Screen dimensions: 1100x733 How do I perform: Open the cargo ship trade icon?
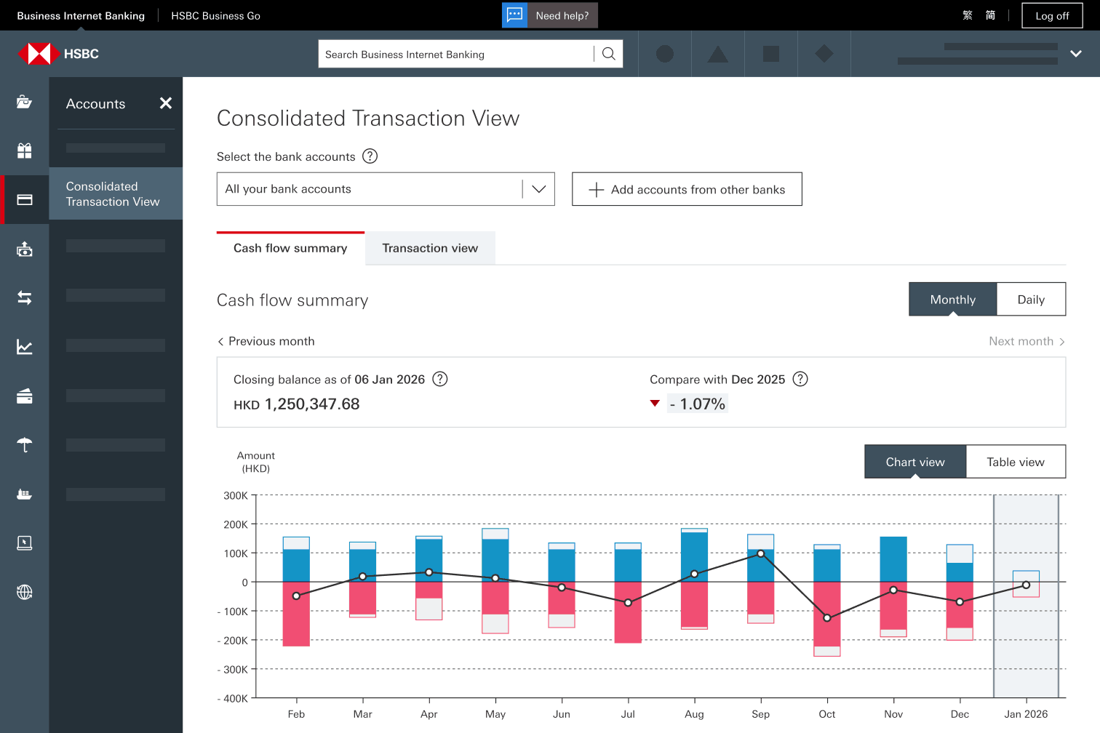[24, 494]
